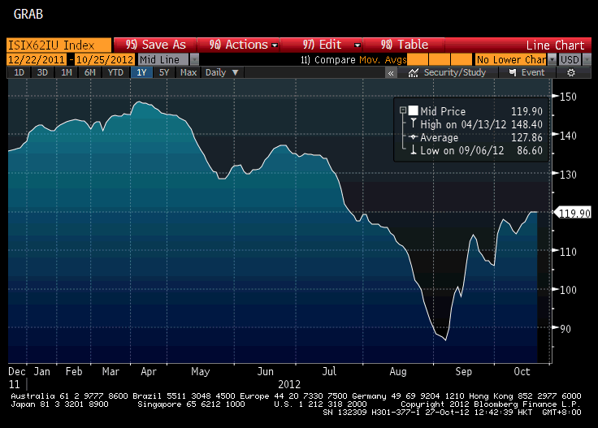Switch to the 5Y time range
Viewport: 598px width, 428px height.
coord(164,72)
